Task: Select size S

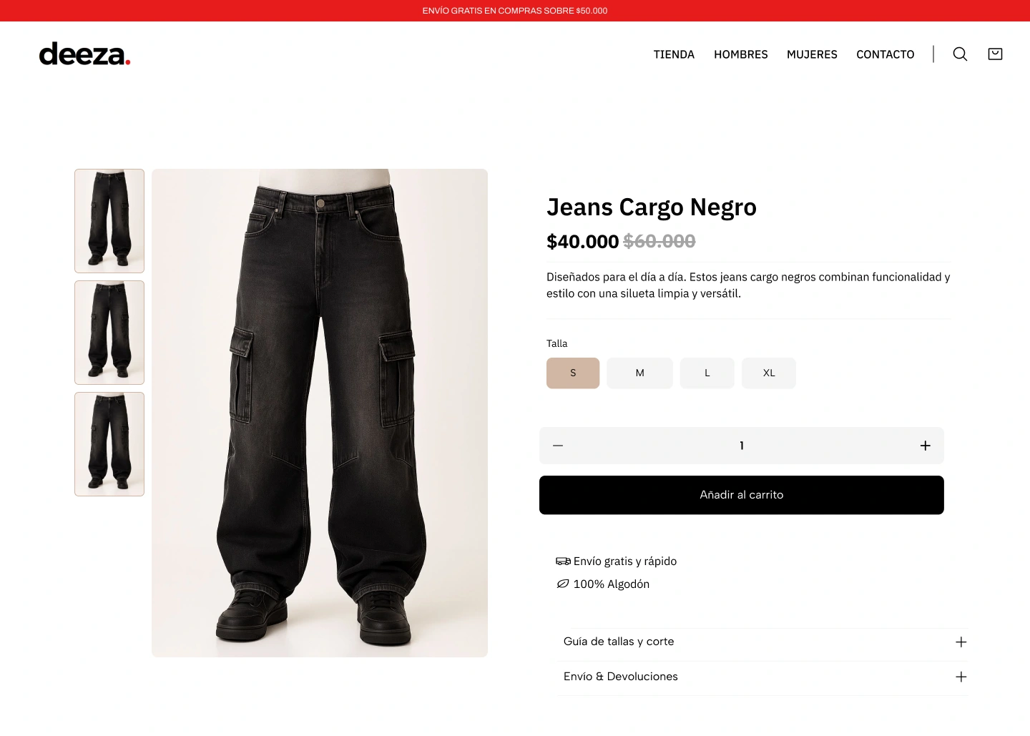Action: click(x=573, y=373)
